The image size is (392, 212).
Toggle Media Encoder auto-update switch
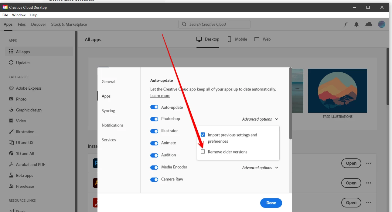pyautogui.click(x=154, y=167)
